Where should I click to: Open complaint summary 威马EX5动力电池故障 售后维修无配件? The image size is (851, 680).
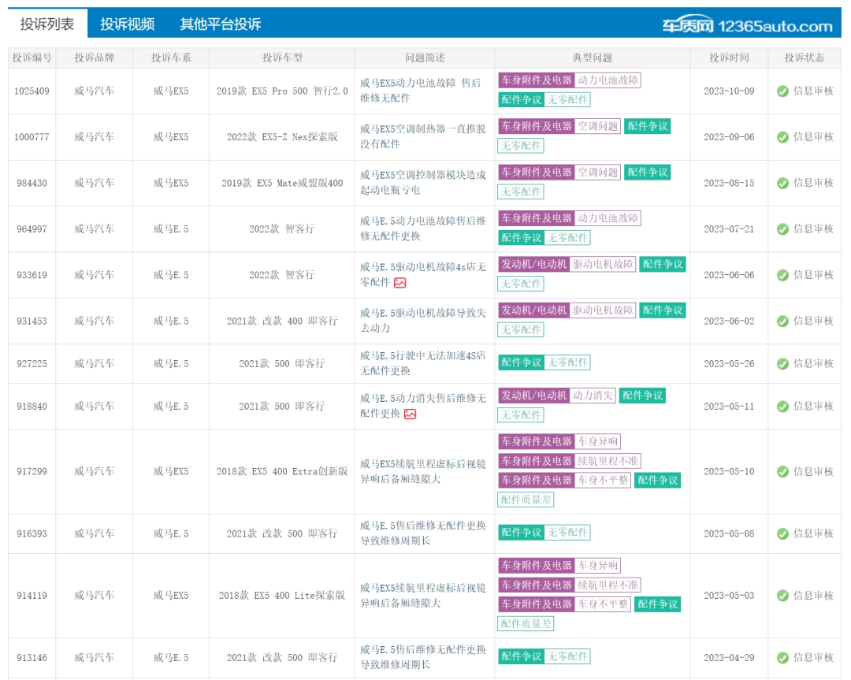point(421,91)
